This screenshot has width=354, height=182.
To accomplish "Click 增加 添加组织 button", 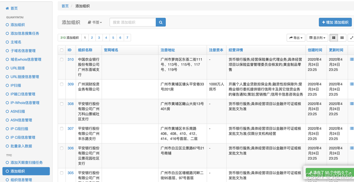I will pyautogui.click(x=335, y=22).
